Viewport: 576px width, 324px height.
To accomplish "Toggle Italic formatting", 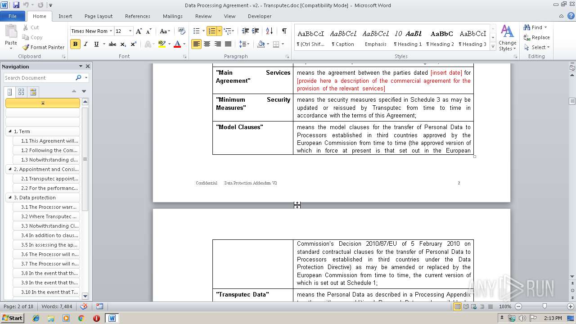I will pyautogui.click(x=85, y=44).
